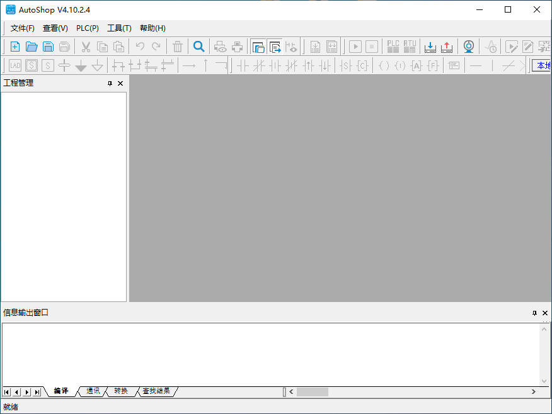Viewport: 552px width, 414px height.
Task: Click the hollow down-arrow icon in ladder toolbar
Action: coord(98,65)
